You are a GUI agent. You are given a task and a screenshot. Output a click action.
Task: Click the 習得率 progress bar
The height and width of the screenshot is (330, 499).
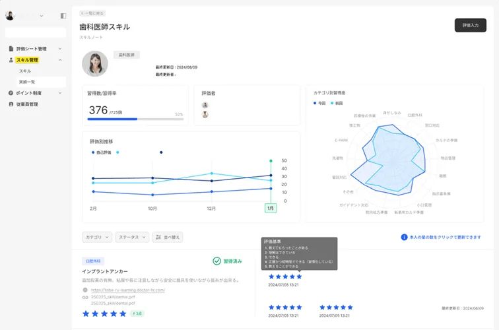point(135,119)
